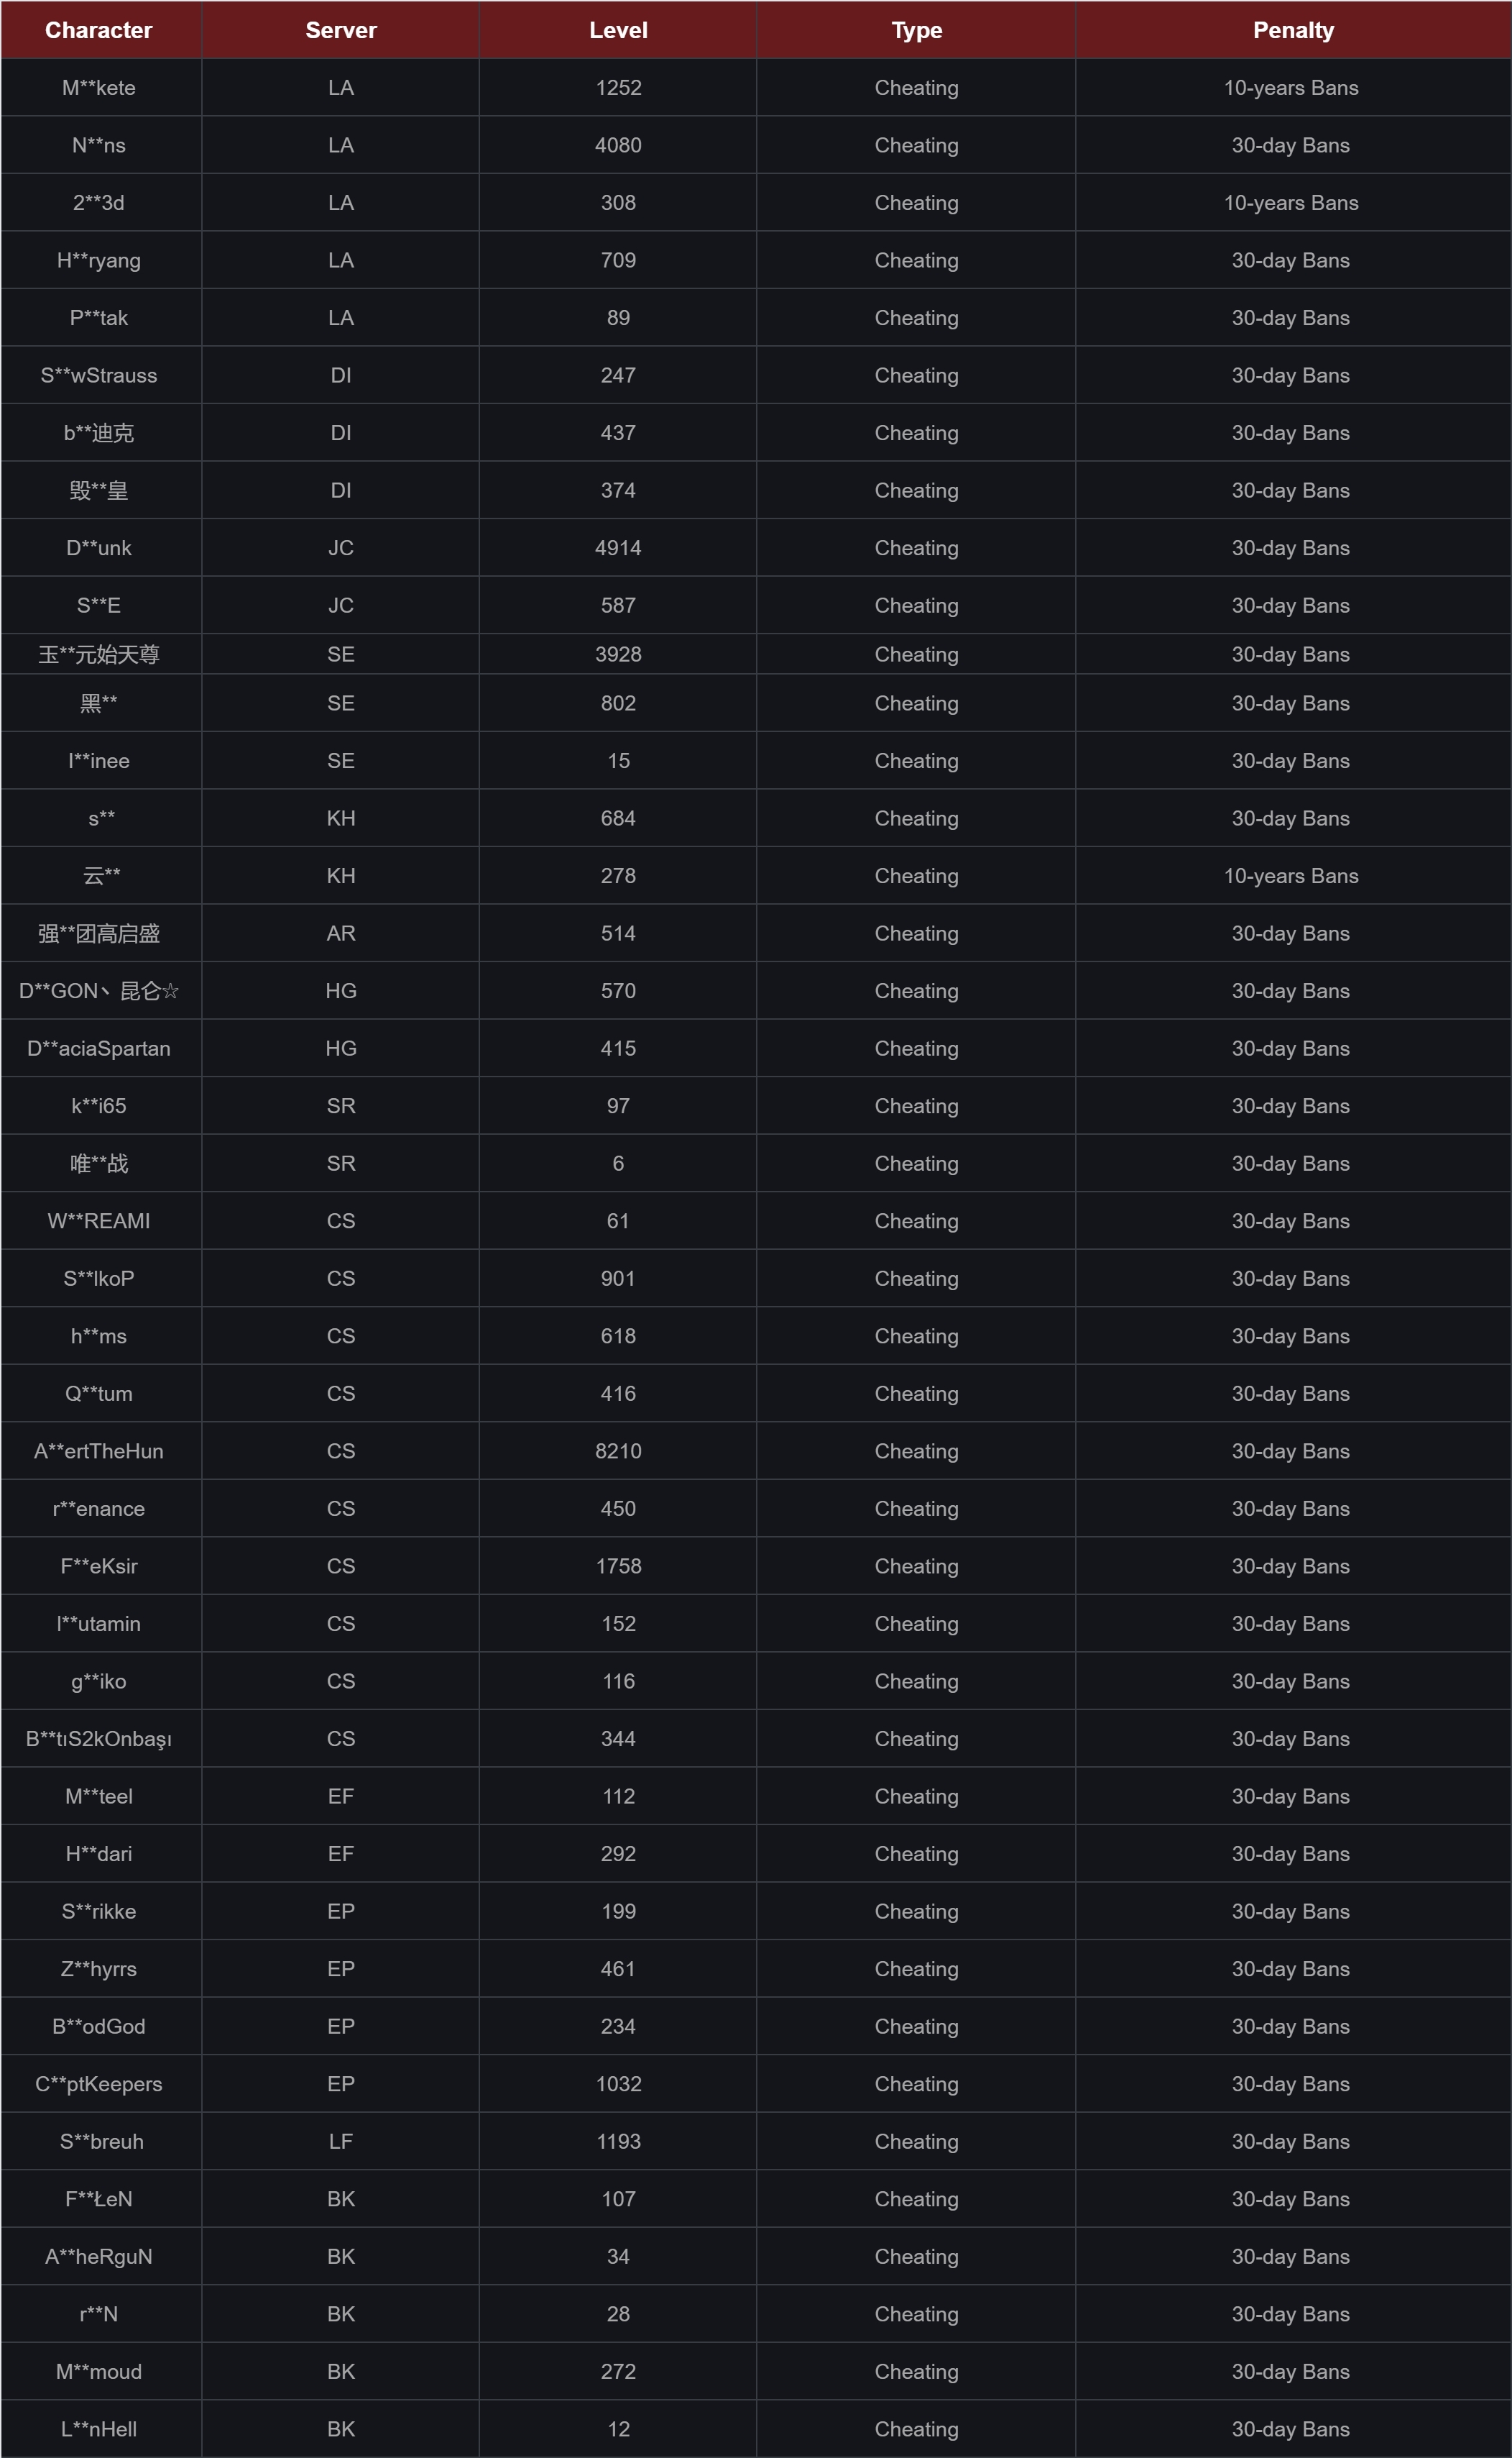Click the level value 8210

[x=618, y=1450]
